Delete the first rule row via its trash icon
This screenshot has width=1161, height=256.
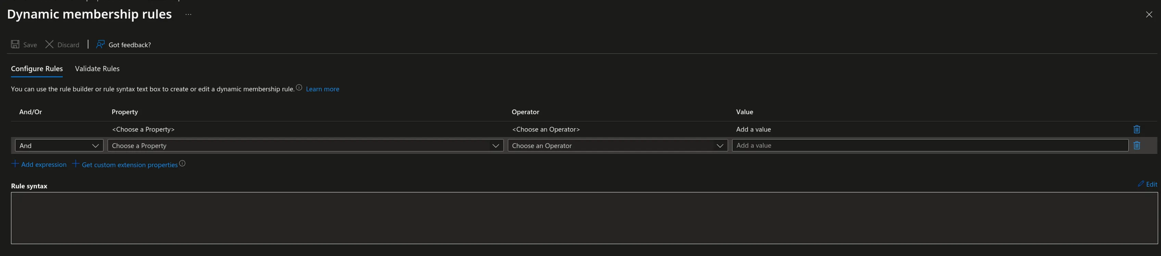tap(1137, 129)
